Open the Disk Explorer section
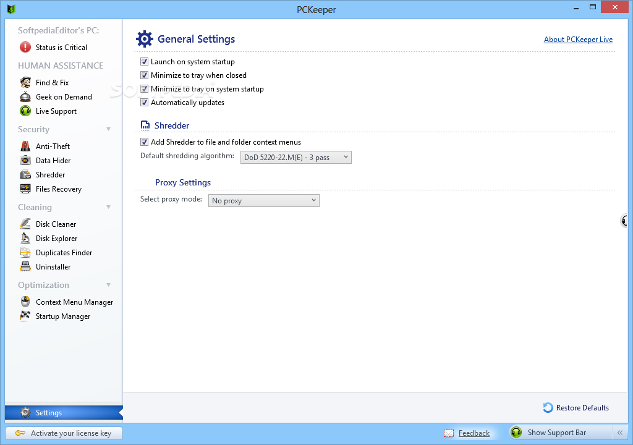 pos(56,238)
